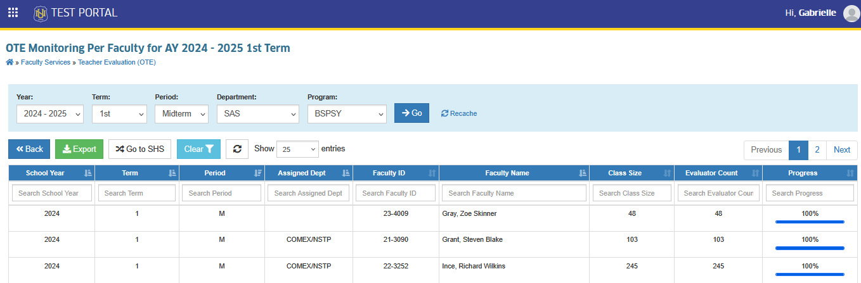Go to the Previous page
861x283 pixels.
(767, 150)
